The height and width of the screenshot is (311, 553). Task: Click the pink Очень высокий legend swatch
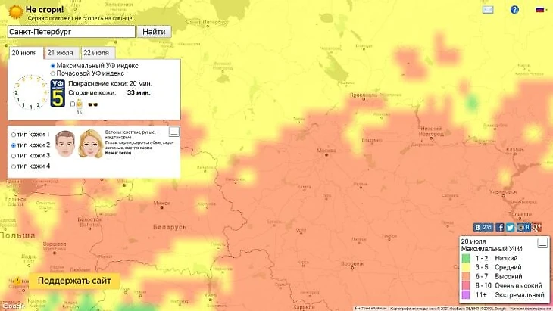(x=466, y=285)
